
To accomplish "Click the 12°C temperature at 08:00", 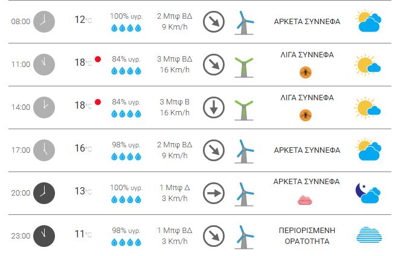I will tap(83, 20).
